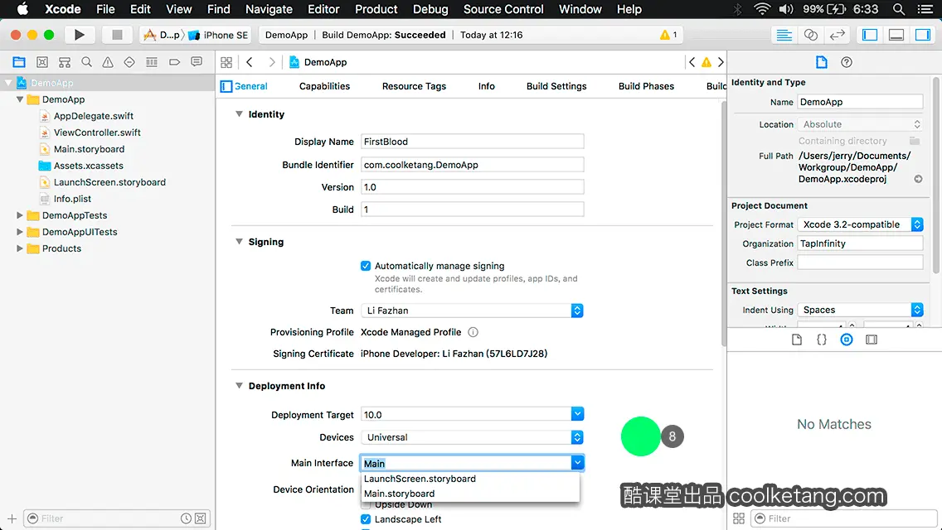Open the Project Format dropdown
This screenshot has width=942, height=530.
860,224
